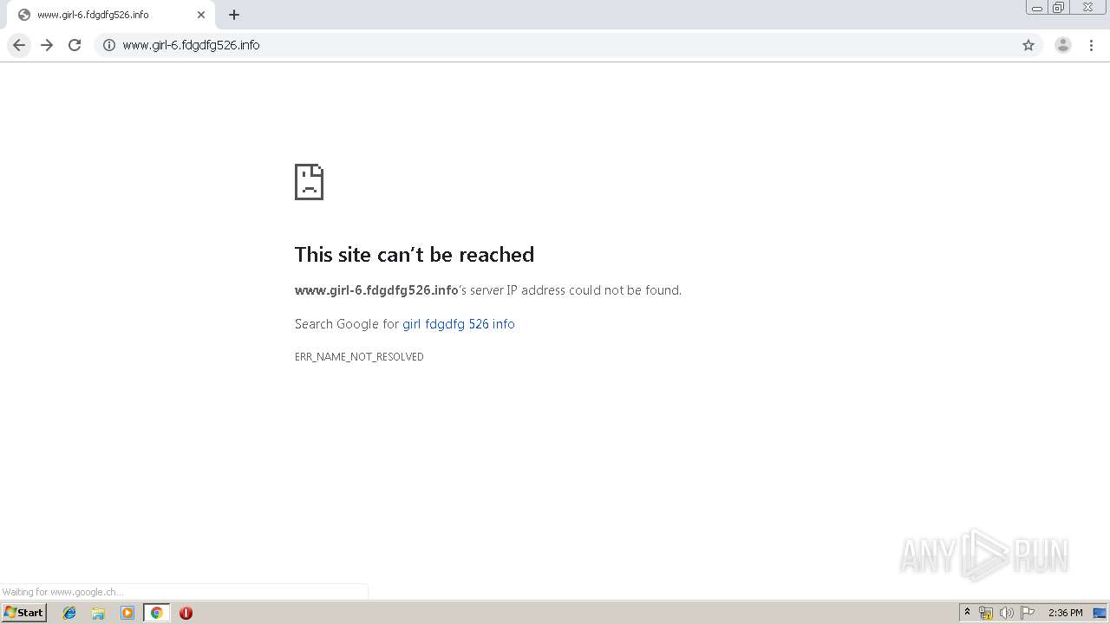
Task: Open media player from taskbar
Action: tap(127, 613)
